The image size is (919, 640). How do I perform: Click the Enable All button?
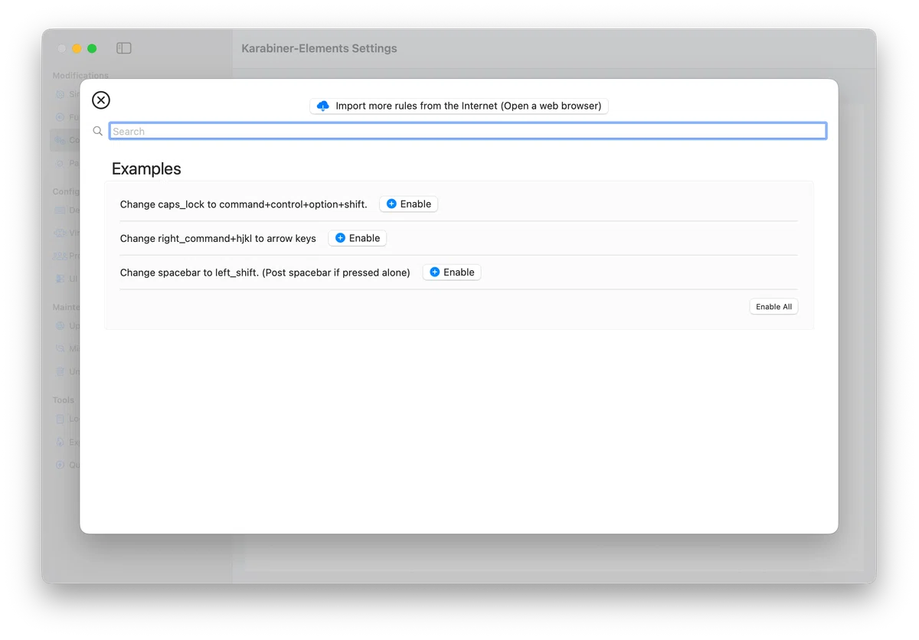773,306
